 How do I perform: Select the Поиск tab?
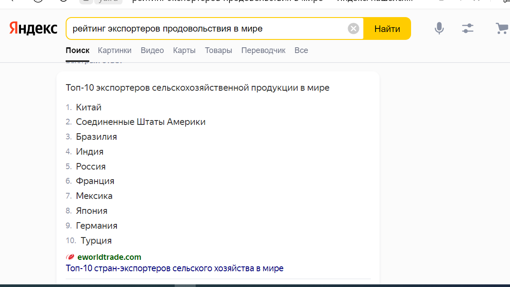(77, 50)
